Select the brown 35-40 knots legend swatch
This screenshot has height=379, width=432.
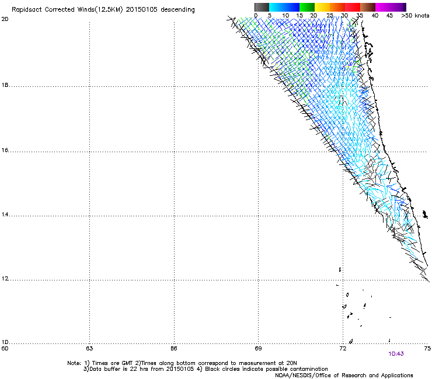point(368,7)
